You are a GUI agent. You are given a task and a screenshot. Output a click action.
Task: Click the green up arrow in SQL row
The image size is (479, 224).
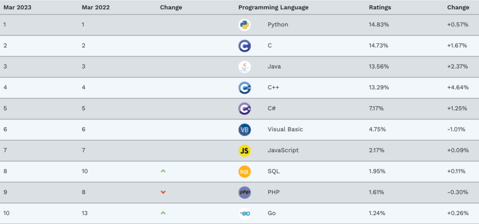163,171
